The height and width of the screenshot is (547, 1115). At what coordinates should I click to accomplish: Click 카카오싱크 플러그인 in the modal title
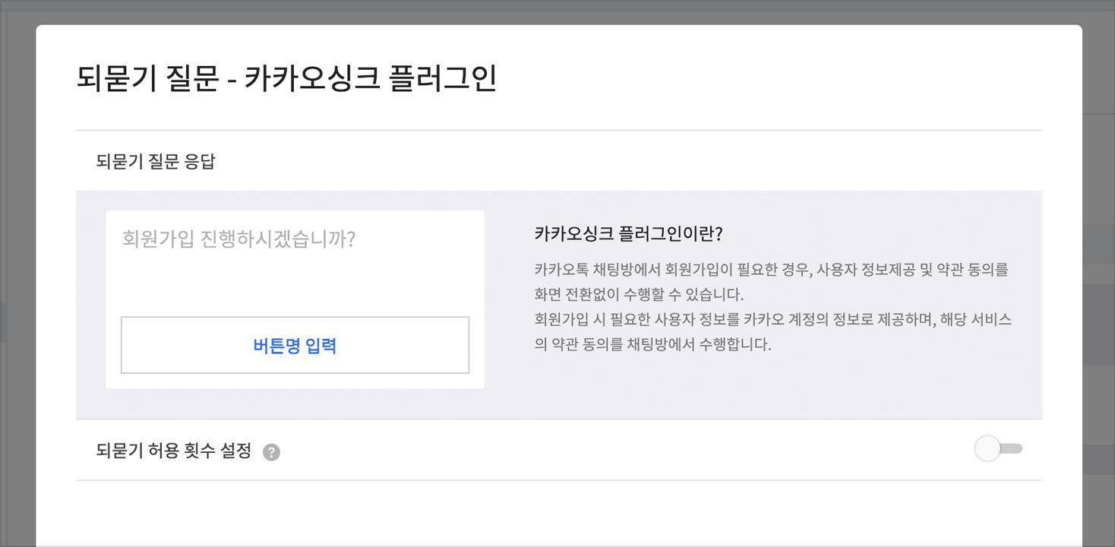coord(370,79)
